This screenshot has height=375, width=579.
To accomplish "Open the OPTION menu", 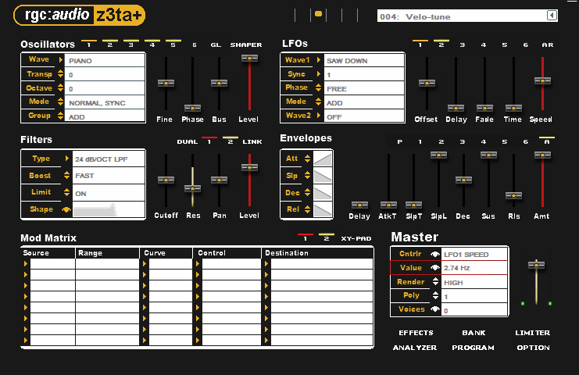I will pyautogui.click(x=533, y=348).
